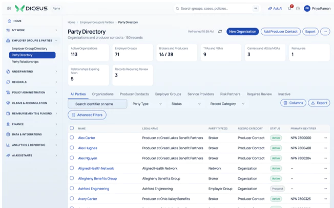Expand the Renewals chevron

tap(56, 82)
